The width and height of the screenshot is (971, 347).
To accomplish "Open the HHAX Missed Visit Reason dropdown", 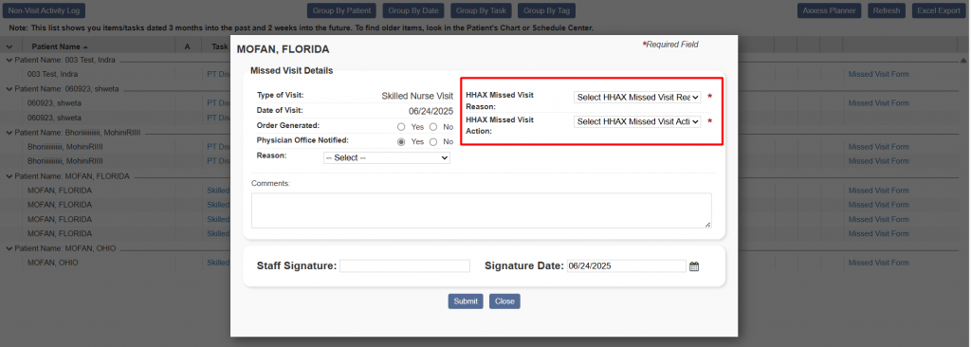I will pyautogui.click(x=637, y=98).
